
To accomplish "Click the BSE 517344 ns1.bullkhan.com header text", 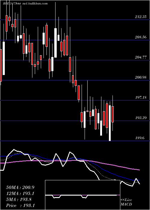I will tap(25, 4).
